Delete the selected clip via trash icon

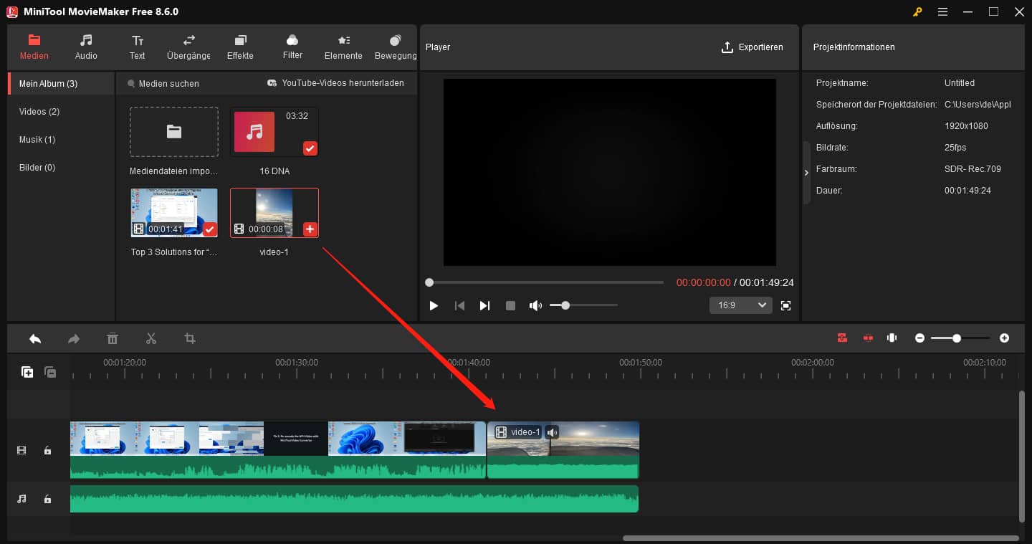click(x=112, y=338)
